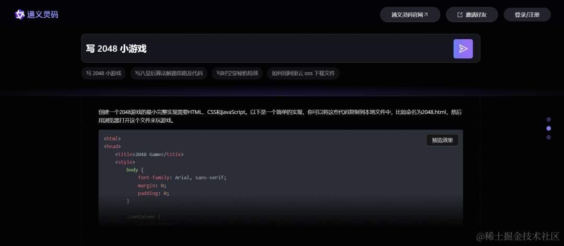Go to last section via bottom page dot

coord(548,137)
